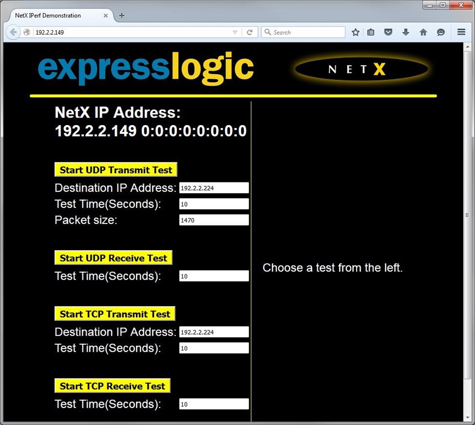Start the TCP Transmit Test
This screenshot has height=425, width=475.
click(114, 314)
